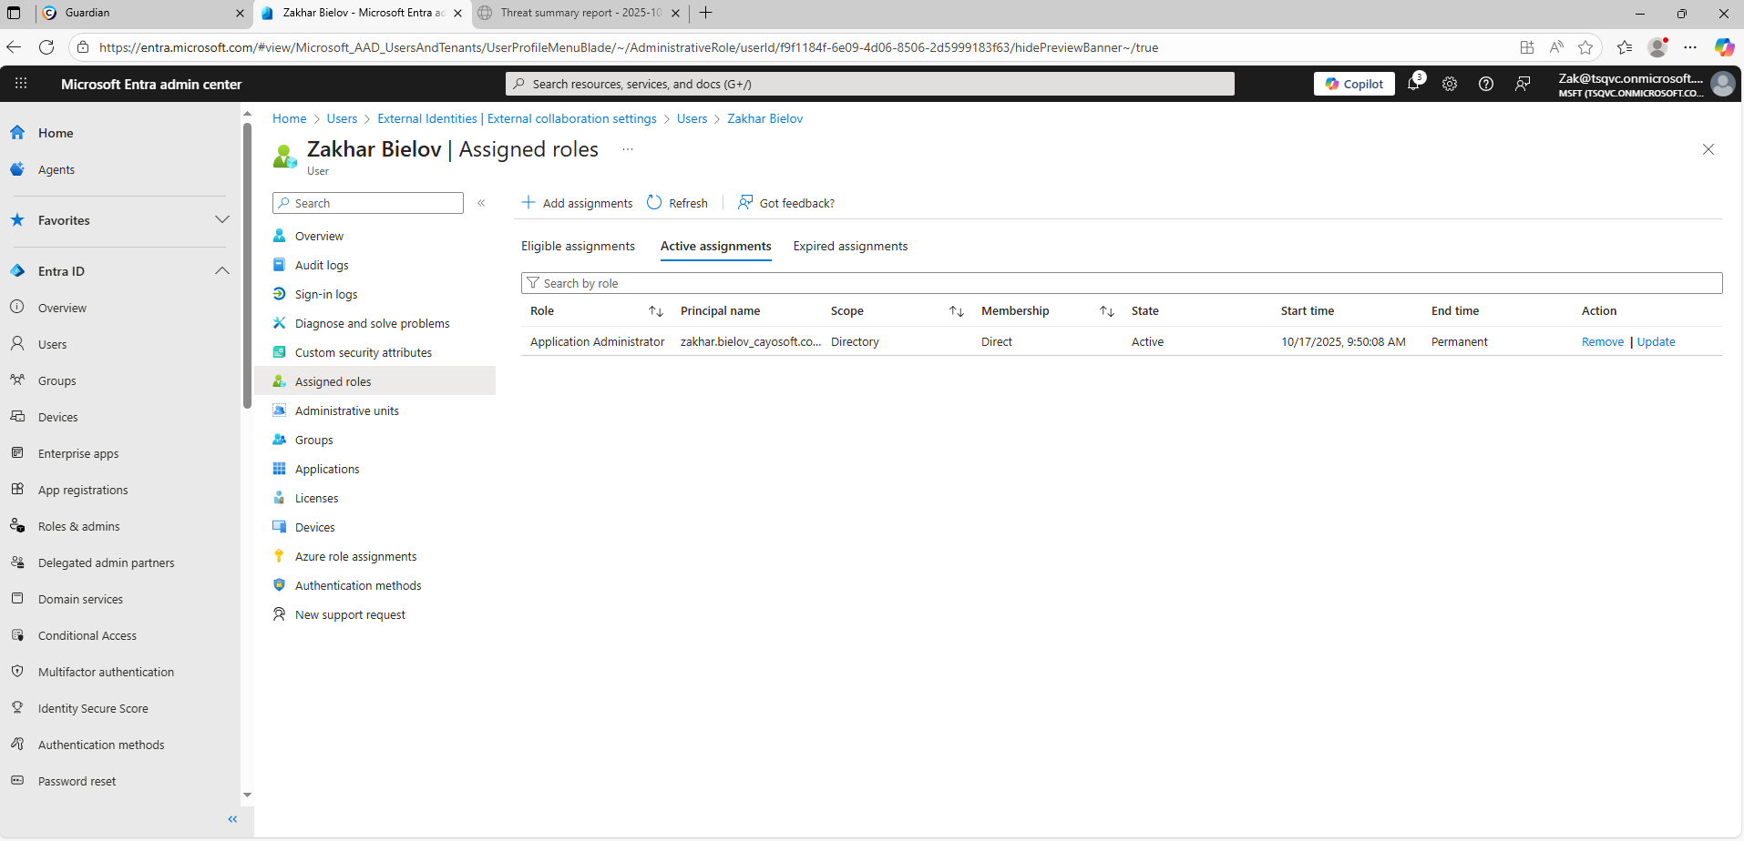
Task: Sort the table by Role column
Action: point(655,311)
